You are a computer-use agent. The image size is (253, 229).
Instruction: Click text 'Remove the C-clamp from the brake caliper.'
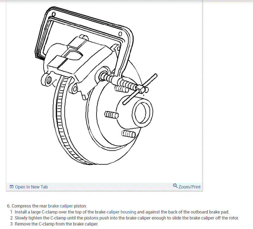coord(57,224)
